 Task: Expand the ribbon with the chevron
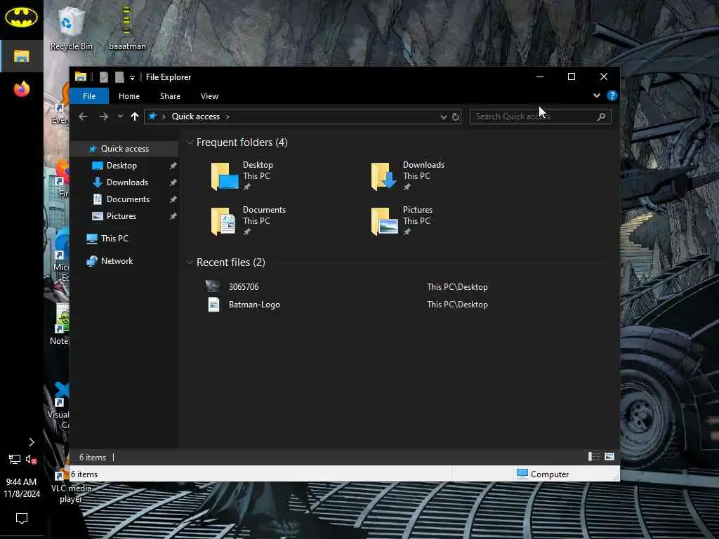pyautogui.click(x=597, y=95)
